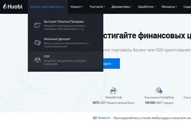Screen dimensions: 191x122
Task: Click the CandyDrop magnifier icon
Action: pyautogui.click(x=159, y=90)
